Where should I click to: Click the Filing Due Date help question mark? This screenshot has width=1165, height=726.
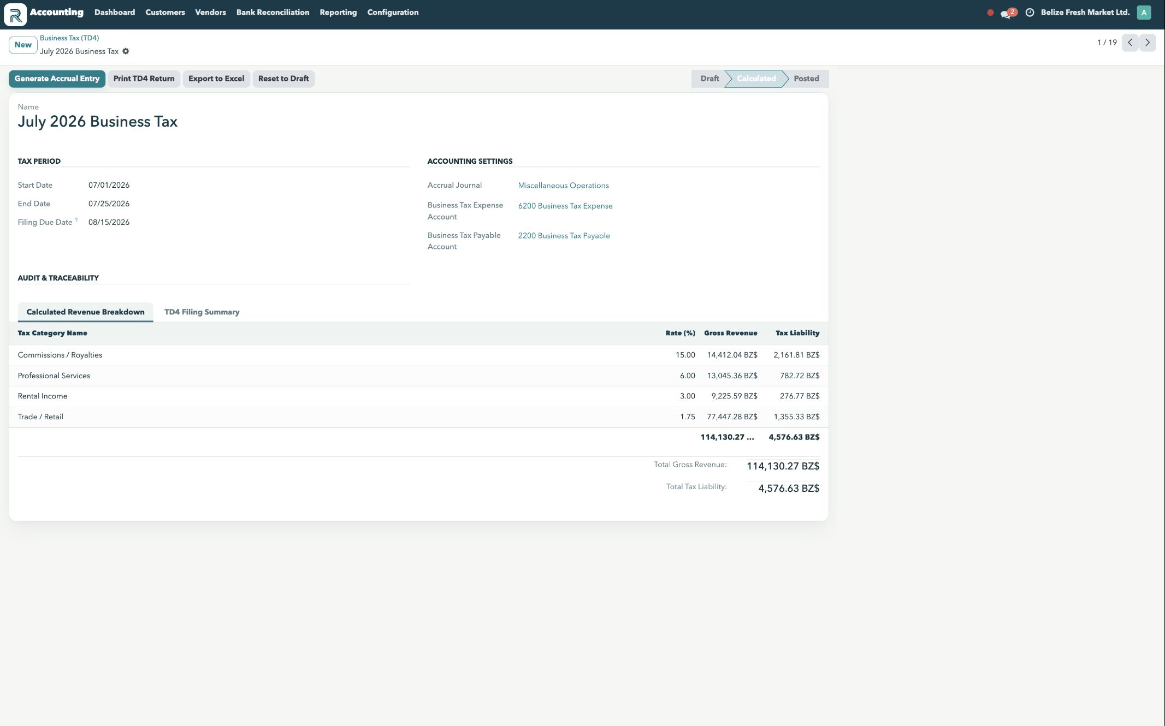(76, 220)
